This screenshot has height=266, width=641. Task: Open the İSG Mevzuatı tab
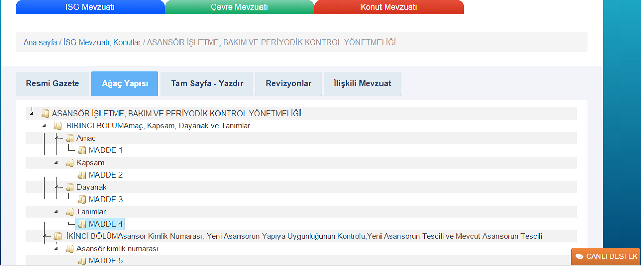90,7
